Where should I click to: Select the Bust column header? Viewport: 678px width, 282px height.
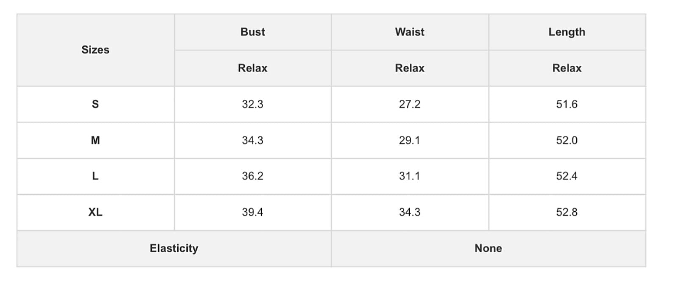pos(253,32)
